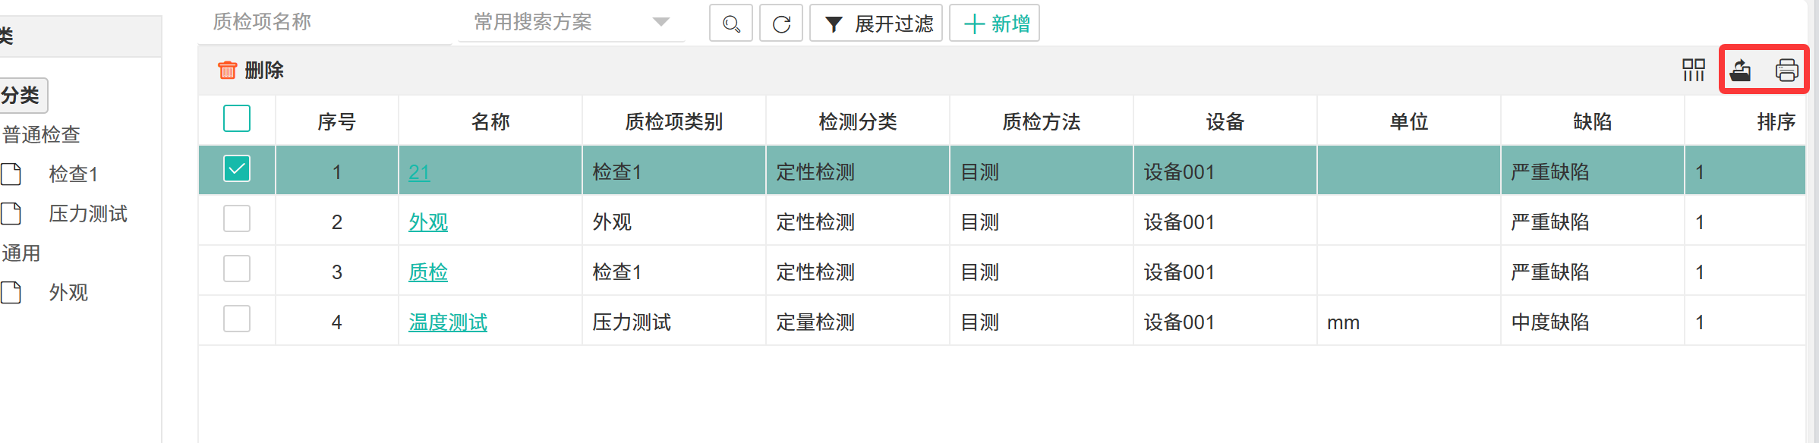Click the search magnifier icon button
This screenshot has width=1819, height=443.
pos(730,24)
